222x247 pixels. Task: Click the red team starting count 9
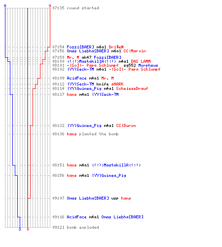[x=50, y=6]
